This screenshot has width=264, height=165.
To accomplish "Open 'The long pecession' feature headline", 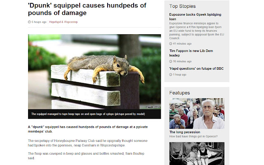I will click(185, 132).
